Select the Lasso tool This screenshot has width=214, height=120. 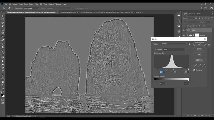point(3,23)
